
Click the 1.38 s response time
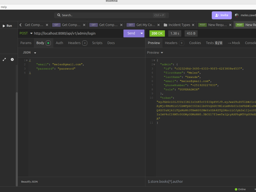click(175, 34)
